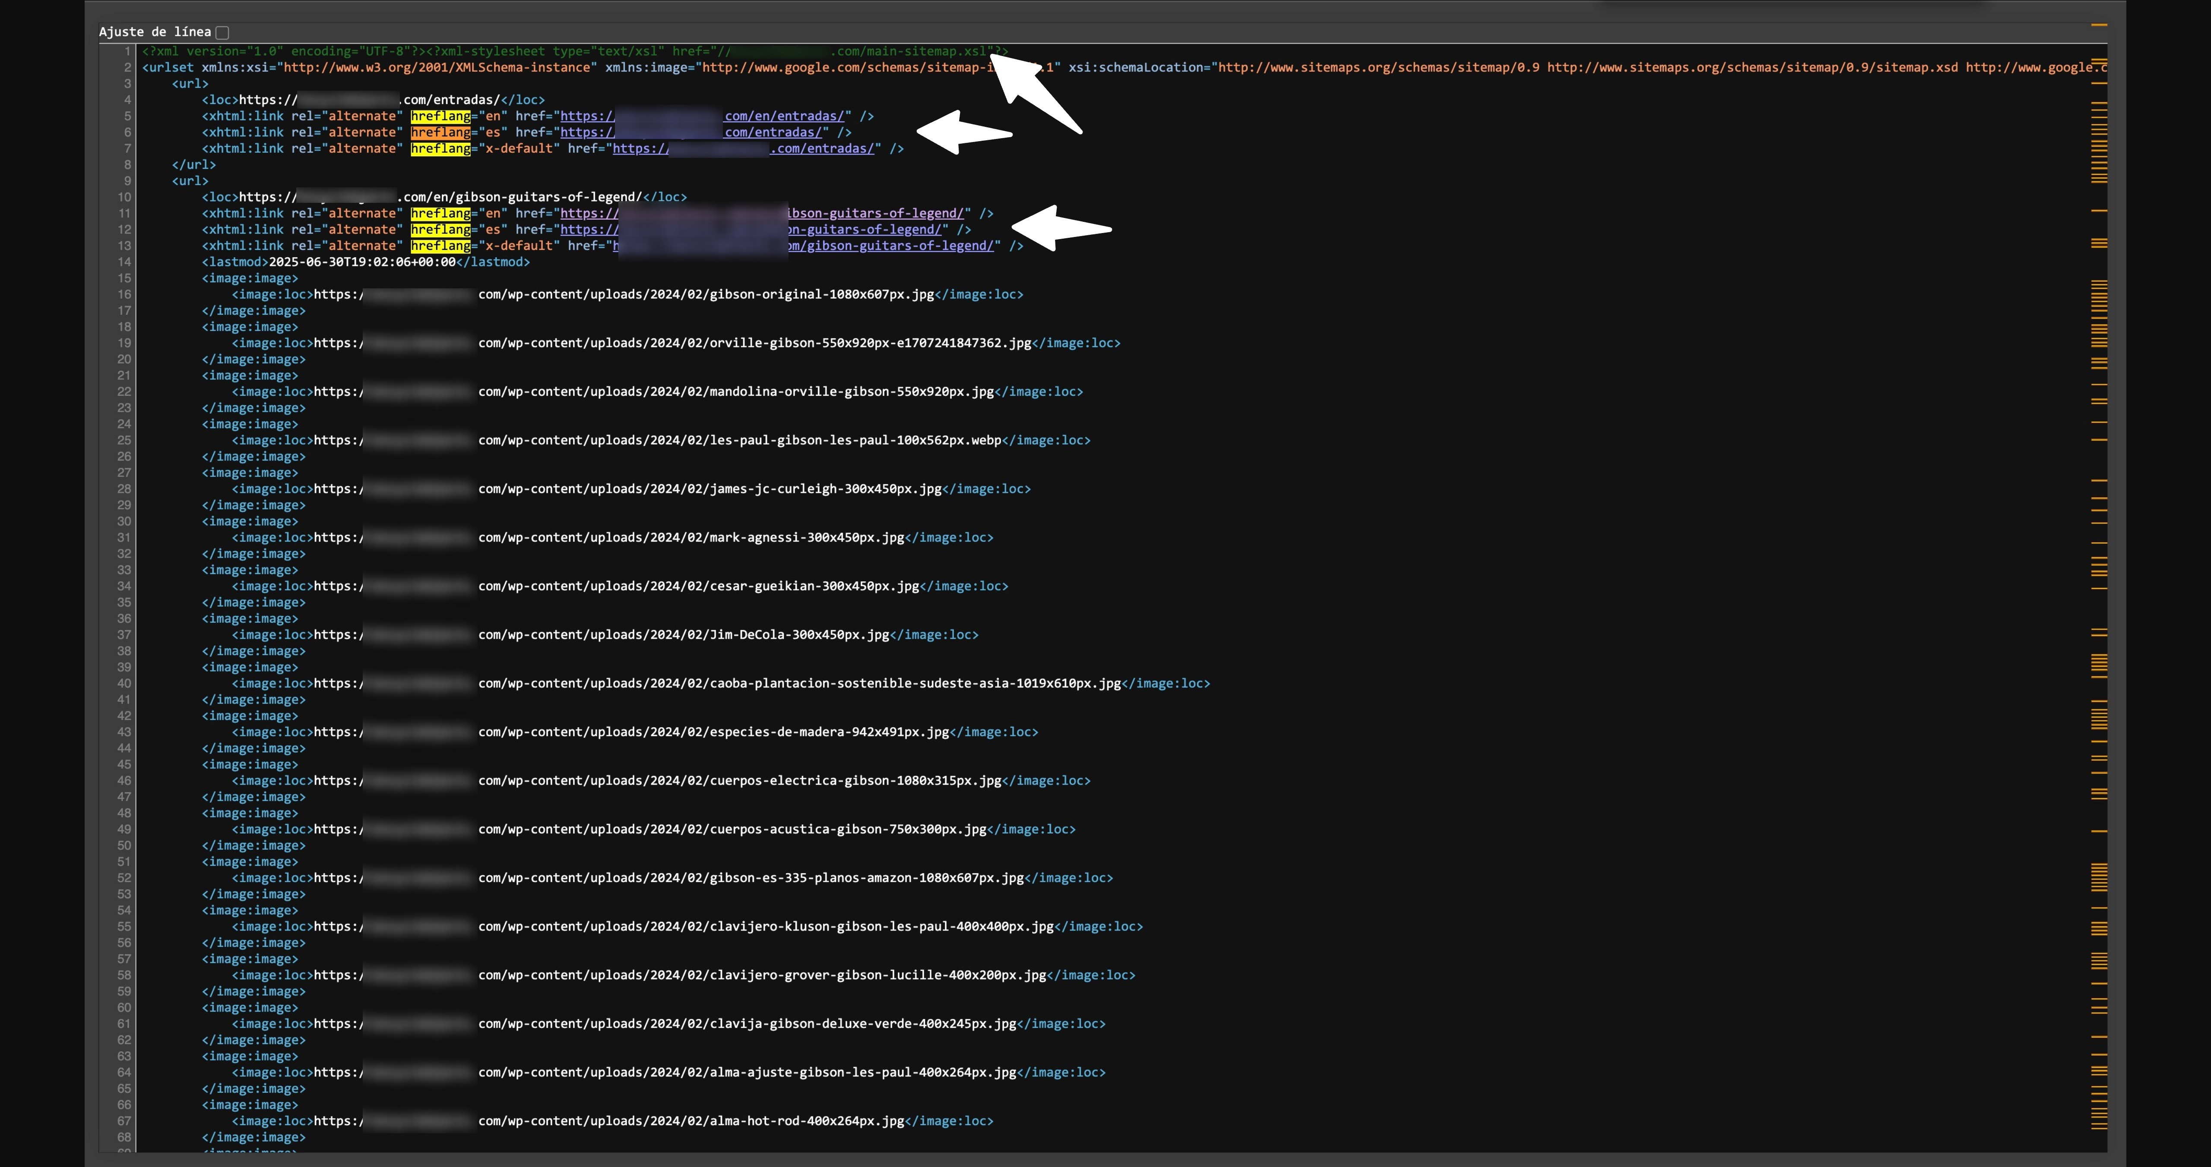The width and height of the screenshot is (2211, 1167).
Task: Click the topmost orange marker in scrollbar
Action: [2099, 24]
